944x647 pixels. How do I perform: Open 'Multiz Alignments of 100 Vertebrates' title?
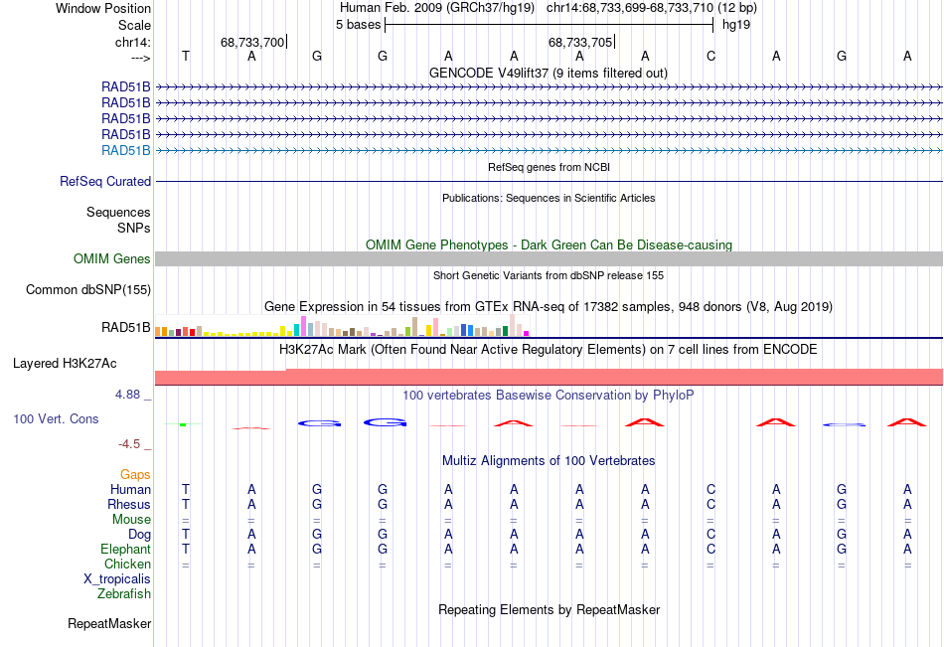click(x=549, y=461)
